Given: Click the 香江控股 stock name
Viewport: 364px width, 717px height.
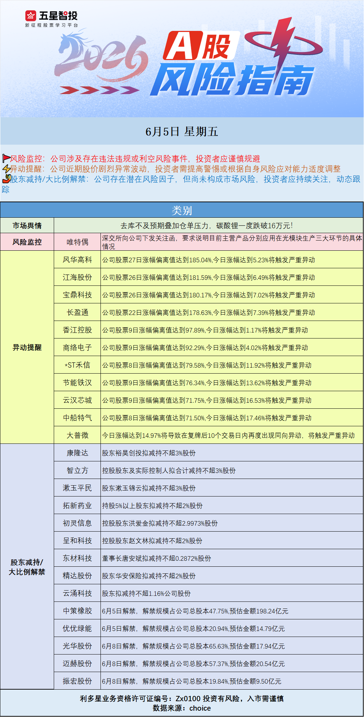Looking at the screenshot, I should 77,330.
